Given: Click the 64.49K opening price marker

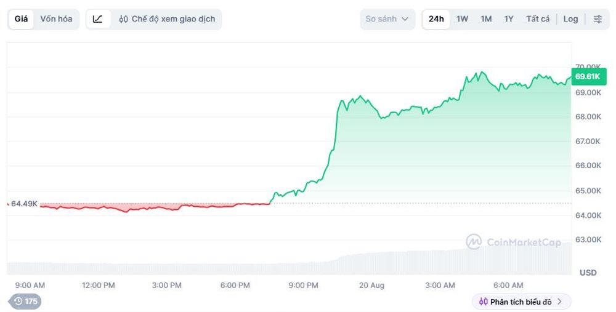Looking at the screenshot, I should [24, 204].
